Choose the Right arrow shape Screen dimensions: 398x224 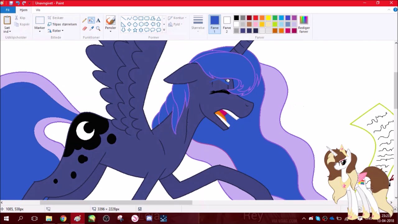(x=147, y=24)
